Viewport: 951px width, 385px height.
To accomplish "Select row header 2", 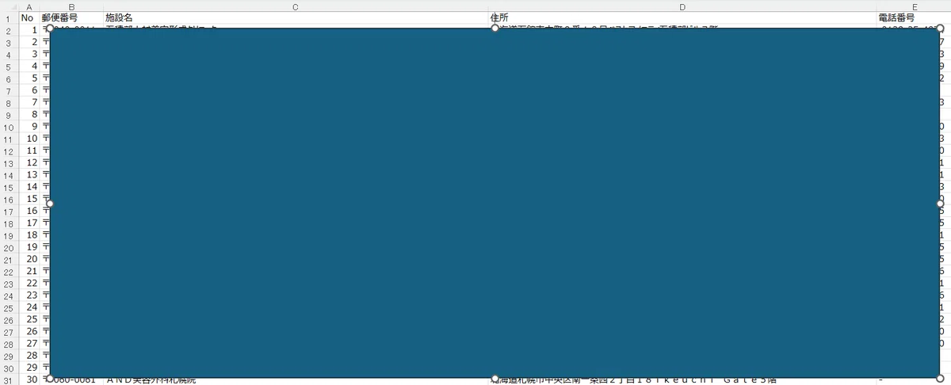I will pyautogui.click(x=10, y=30).
